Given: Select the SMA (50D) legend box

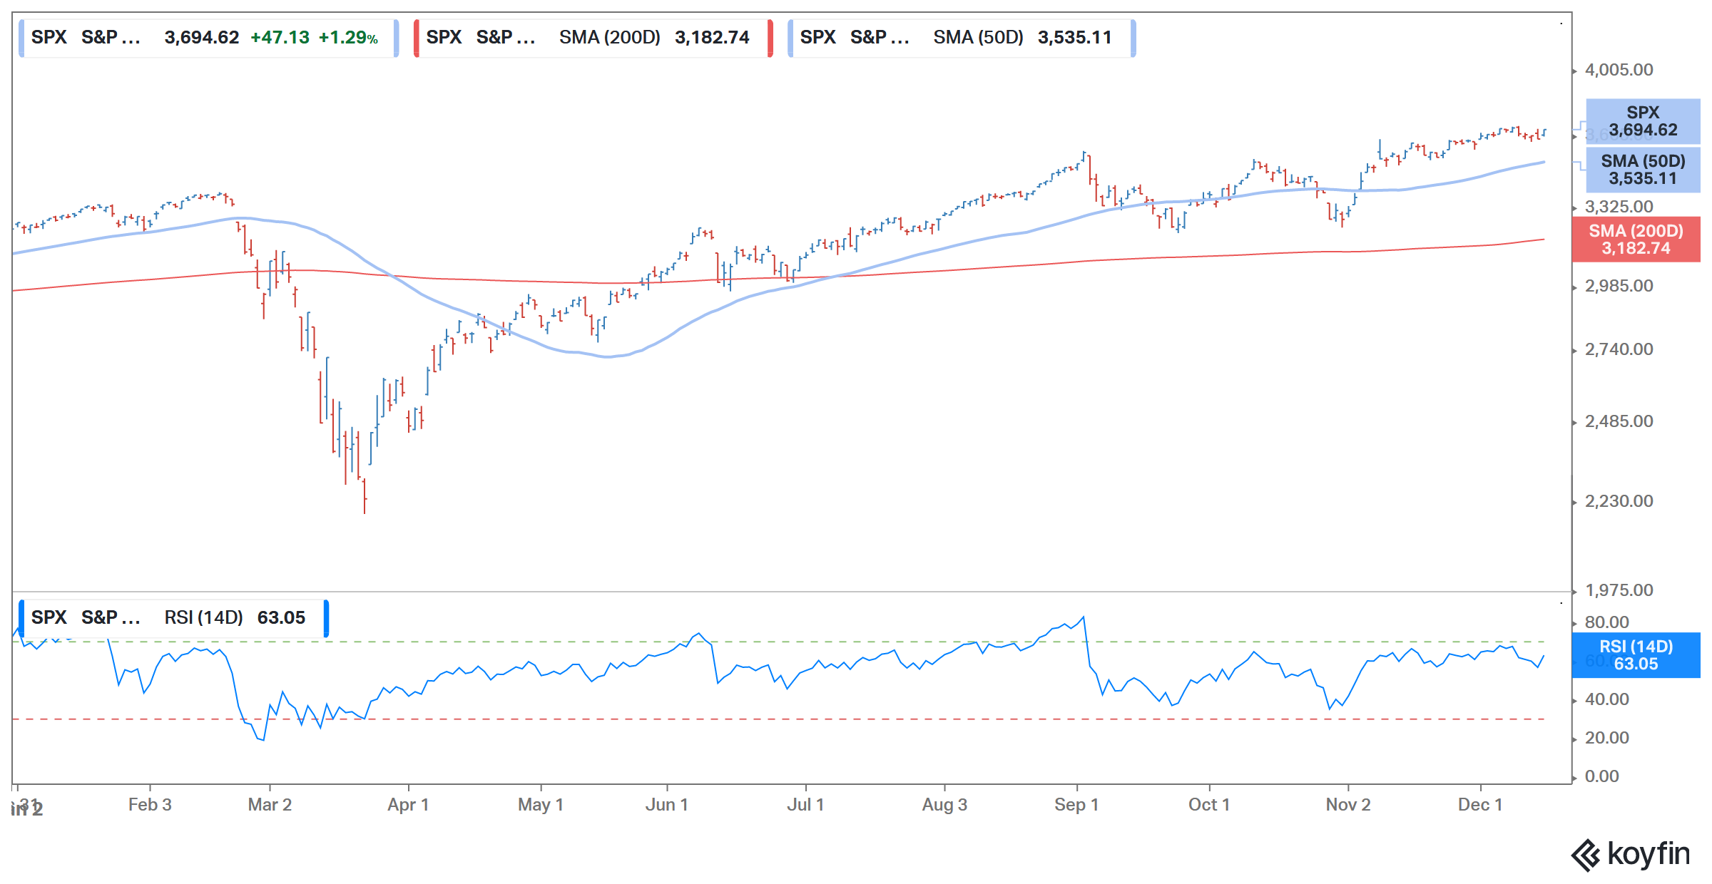Looking at the screenshot, I should click(x=961, y=38).
